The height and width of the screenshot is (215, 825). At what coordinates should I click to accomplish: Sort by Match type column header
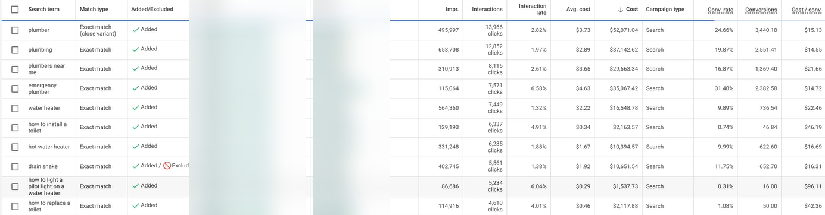click(94, 10)
